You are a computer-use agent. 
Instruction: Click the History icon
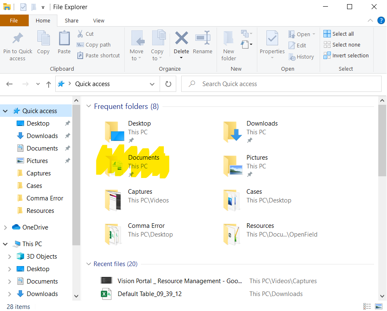(292, 57)
